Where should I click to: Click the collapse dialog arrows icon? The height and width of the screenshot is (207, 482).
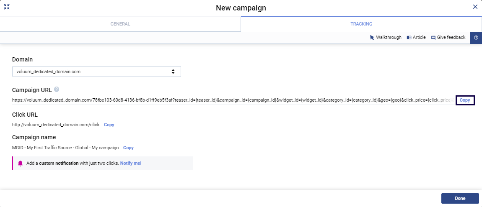7,7
